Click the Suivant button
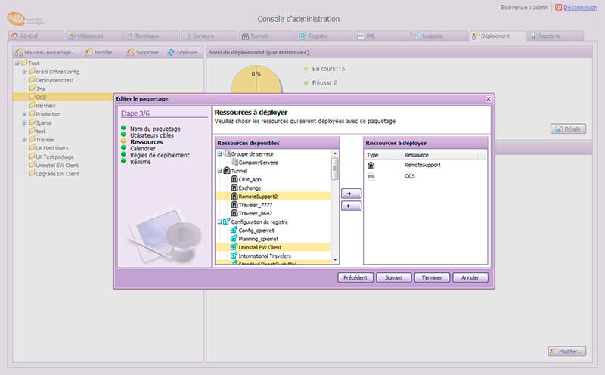605x375 pixels. pos(393,277)
